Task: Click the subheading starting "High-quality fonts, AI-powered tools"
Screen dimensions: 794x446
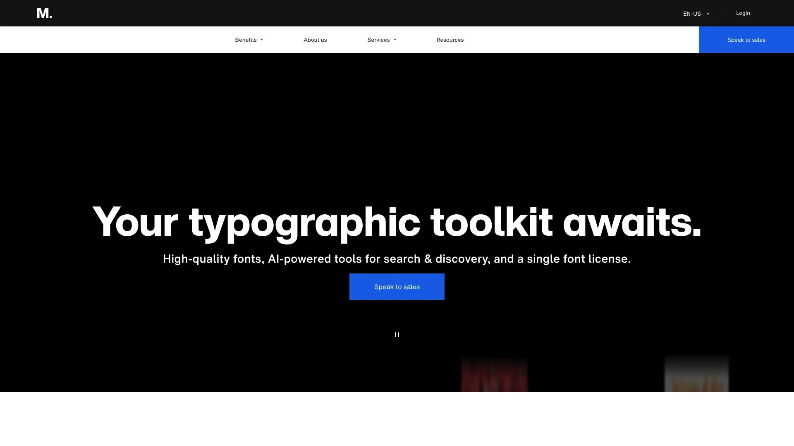Action: pos(397,259)
